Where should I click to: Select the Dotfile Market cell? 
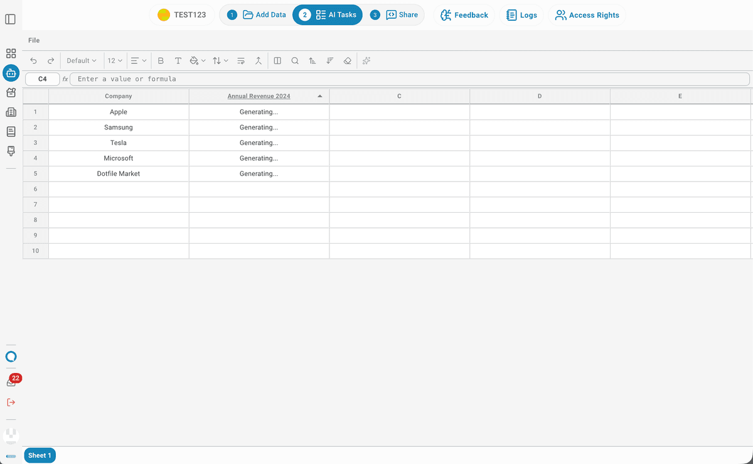click(119, 174)
